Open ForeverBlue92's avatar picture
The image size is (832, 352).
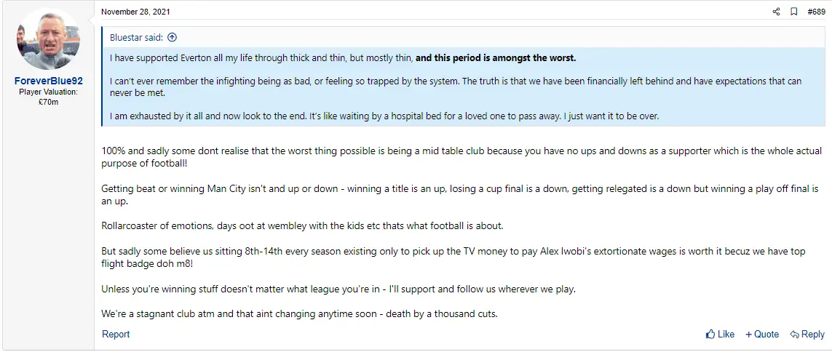48,41
